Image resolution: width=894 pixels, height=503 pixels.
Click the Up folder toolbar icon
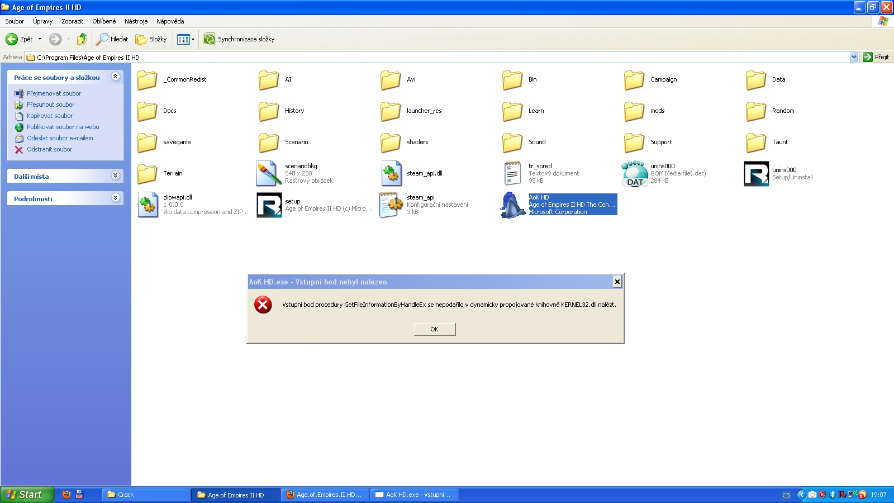tap(82, 39)
